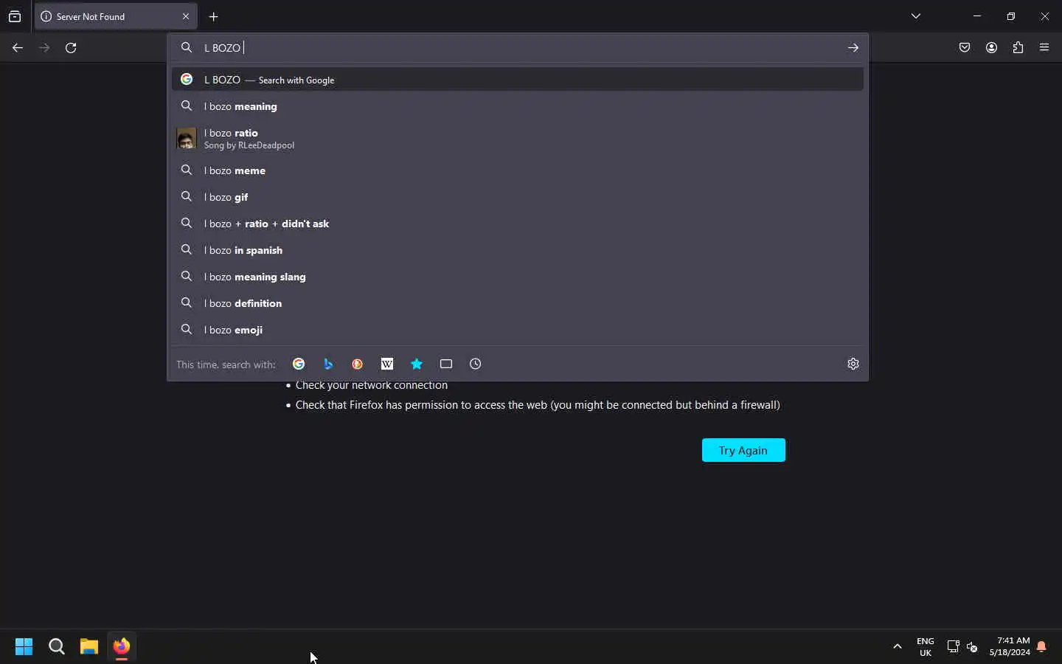Search in Bookmarks star icon

point(417,364)
